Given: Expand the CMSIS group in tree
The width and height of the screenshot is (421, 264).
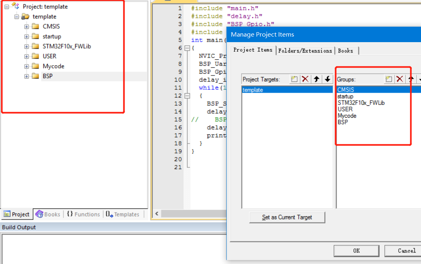Looking at the screenshot, I should click(27, 27).
